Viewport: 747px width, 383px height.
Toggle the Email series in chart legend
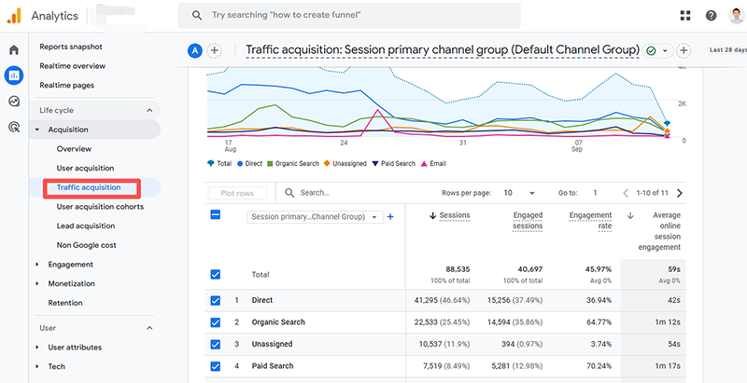(x=436, y=163)
